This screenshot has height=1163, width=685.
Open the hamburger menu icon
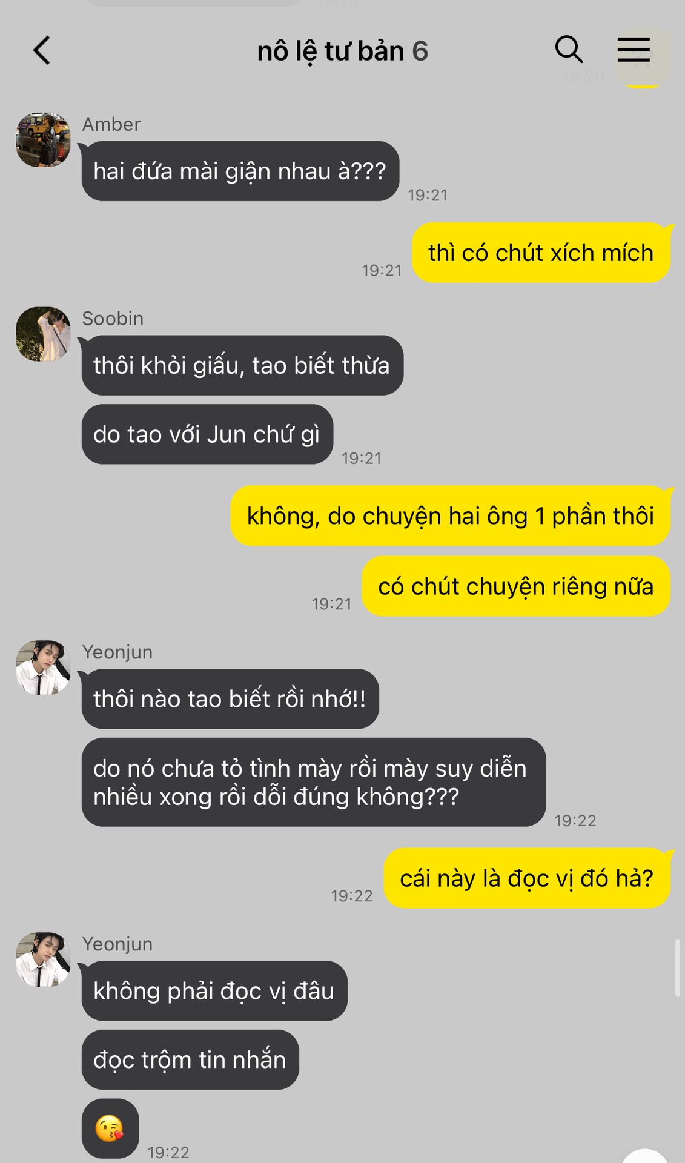click(634, 50)
